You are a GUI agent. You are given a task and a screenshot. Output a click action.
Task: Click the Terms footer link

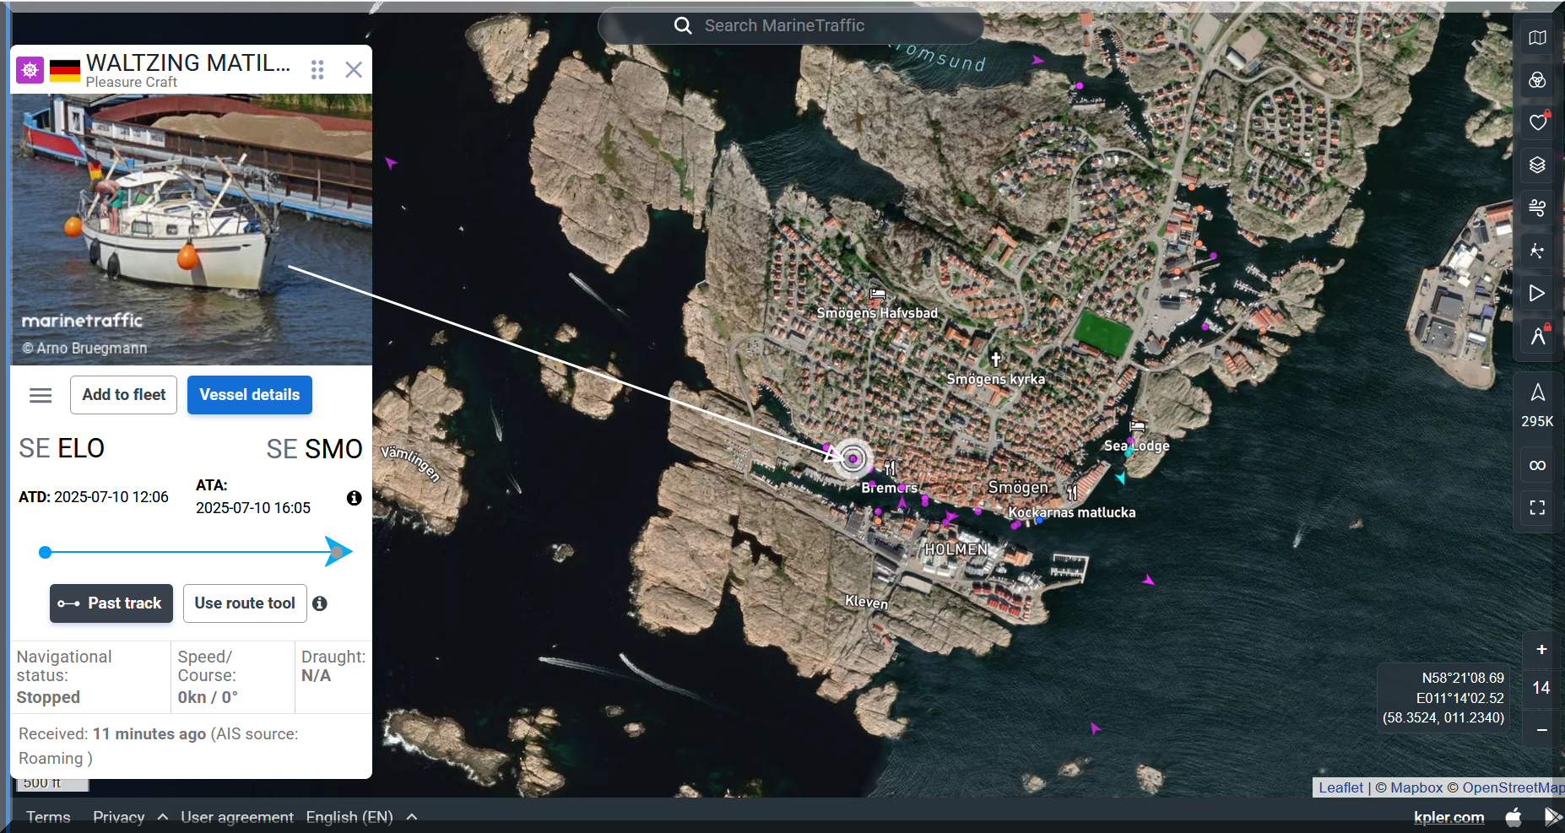48,817
